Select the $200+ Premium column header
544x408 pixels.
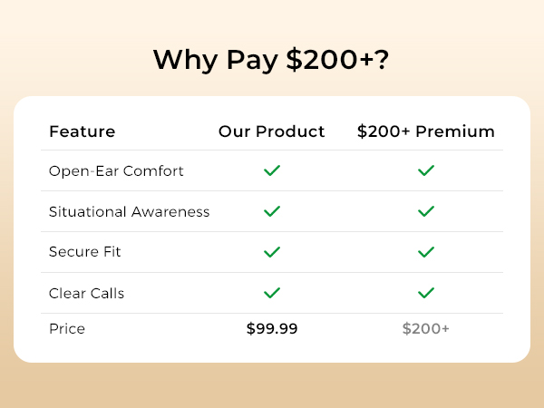(x=426, y=131)
